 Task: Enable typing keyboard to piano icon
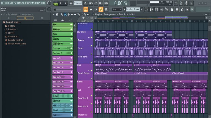coord(86,9)
